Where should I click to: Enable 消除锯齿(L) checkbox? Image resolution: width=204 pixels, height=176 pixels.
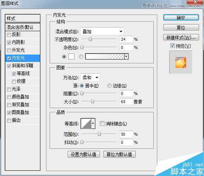point(102,124)
